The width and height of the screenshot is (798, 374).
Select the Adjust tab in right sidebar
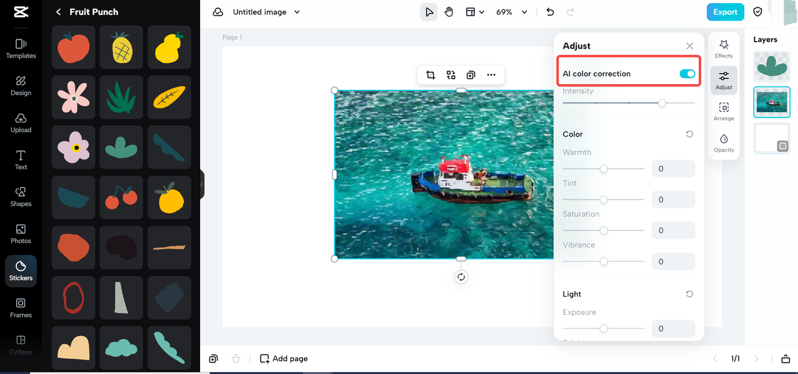(x=724, y=80)
